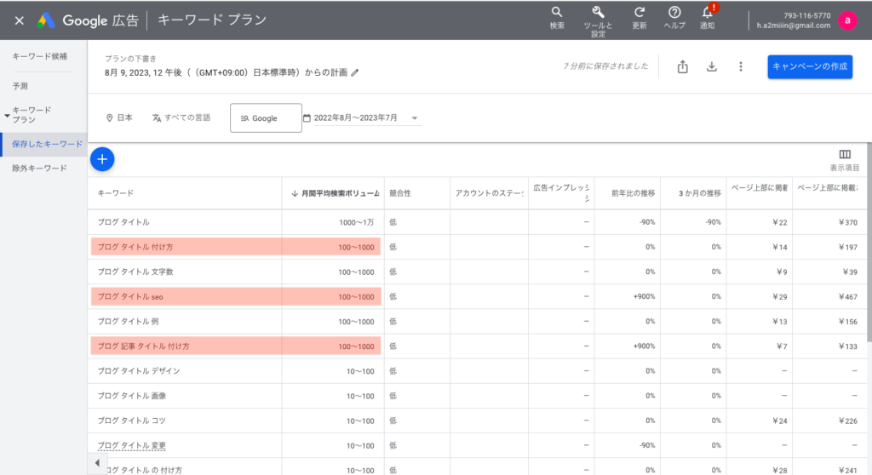Image resolution: width=872 pixels, height=475 pixels.
Task: Select keyword ブログ タイトル 例
Action: coord(128,322)
